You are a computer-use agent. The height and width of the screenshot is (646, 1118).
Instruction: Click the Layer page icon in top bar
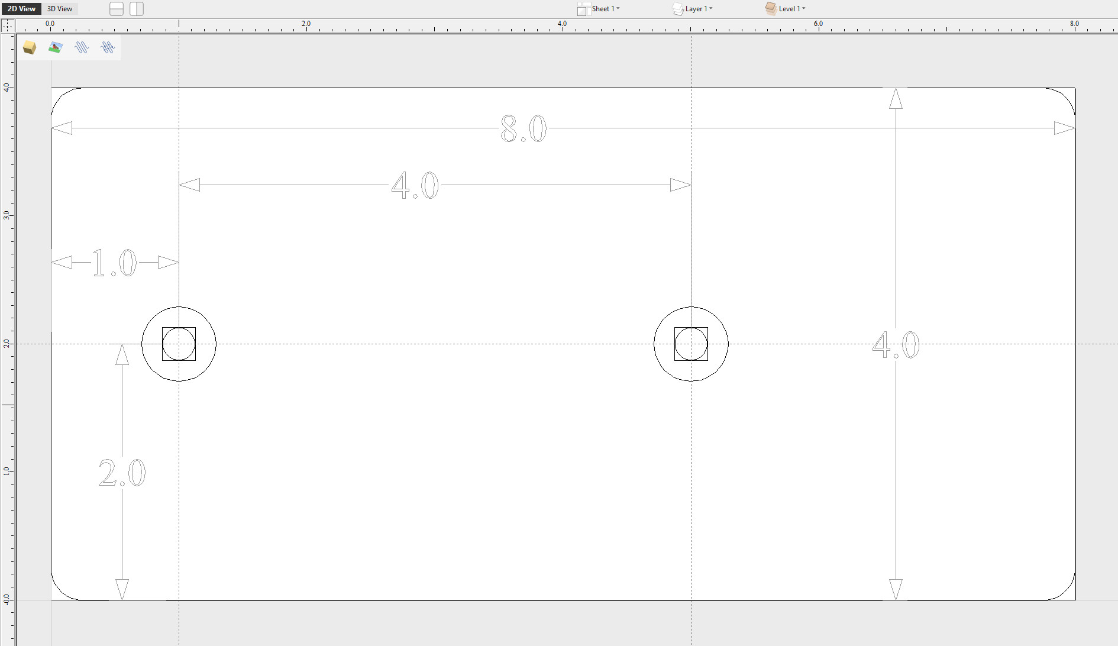pyautogui.click(x=678, y=9)
